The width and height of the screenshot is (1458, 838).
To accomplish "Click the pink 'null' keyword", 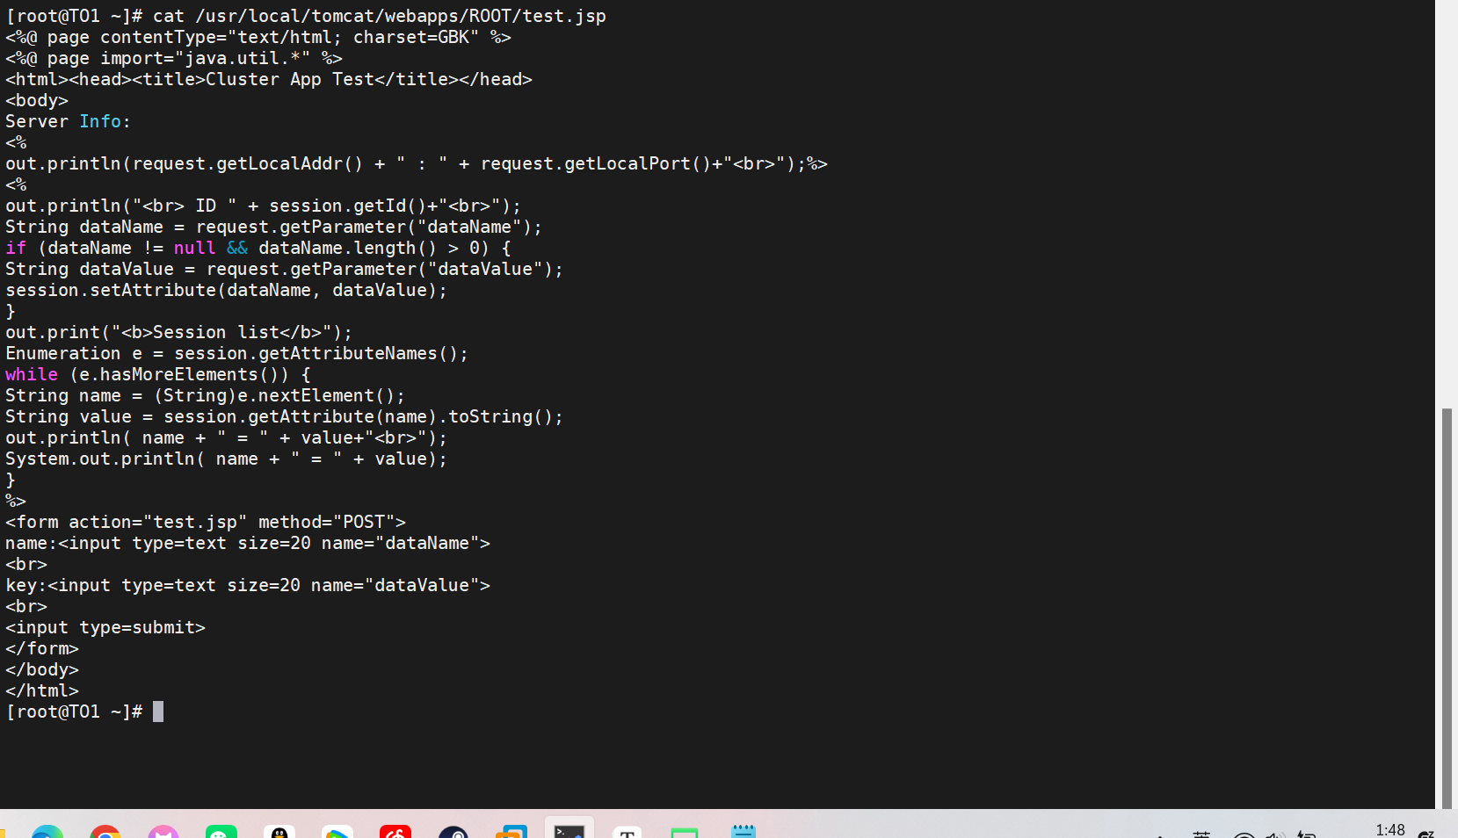I will 194,248.
